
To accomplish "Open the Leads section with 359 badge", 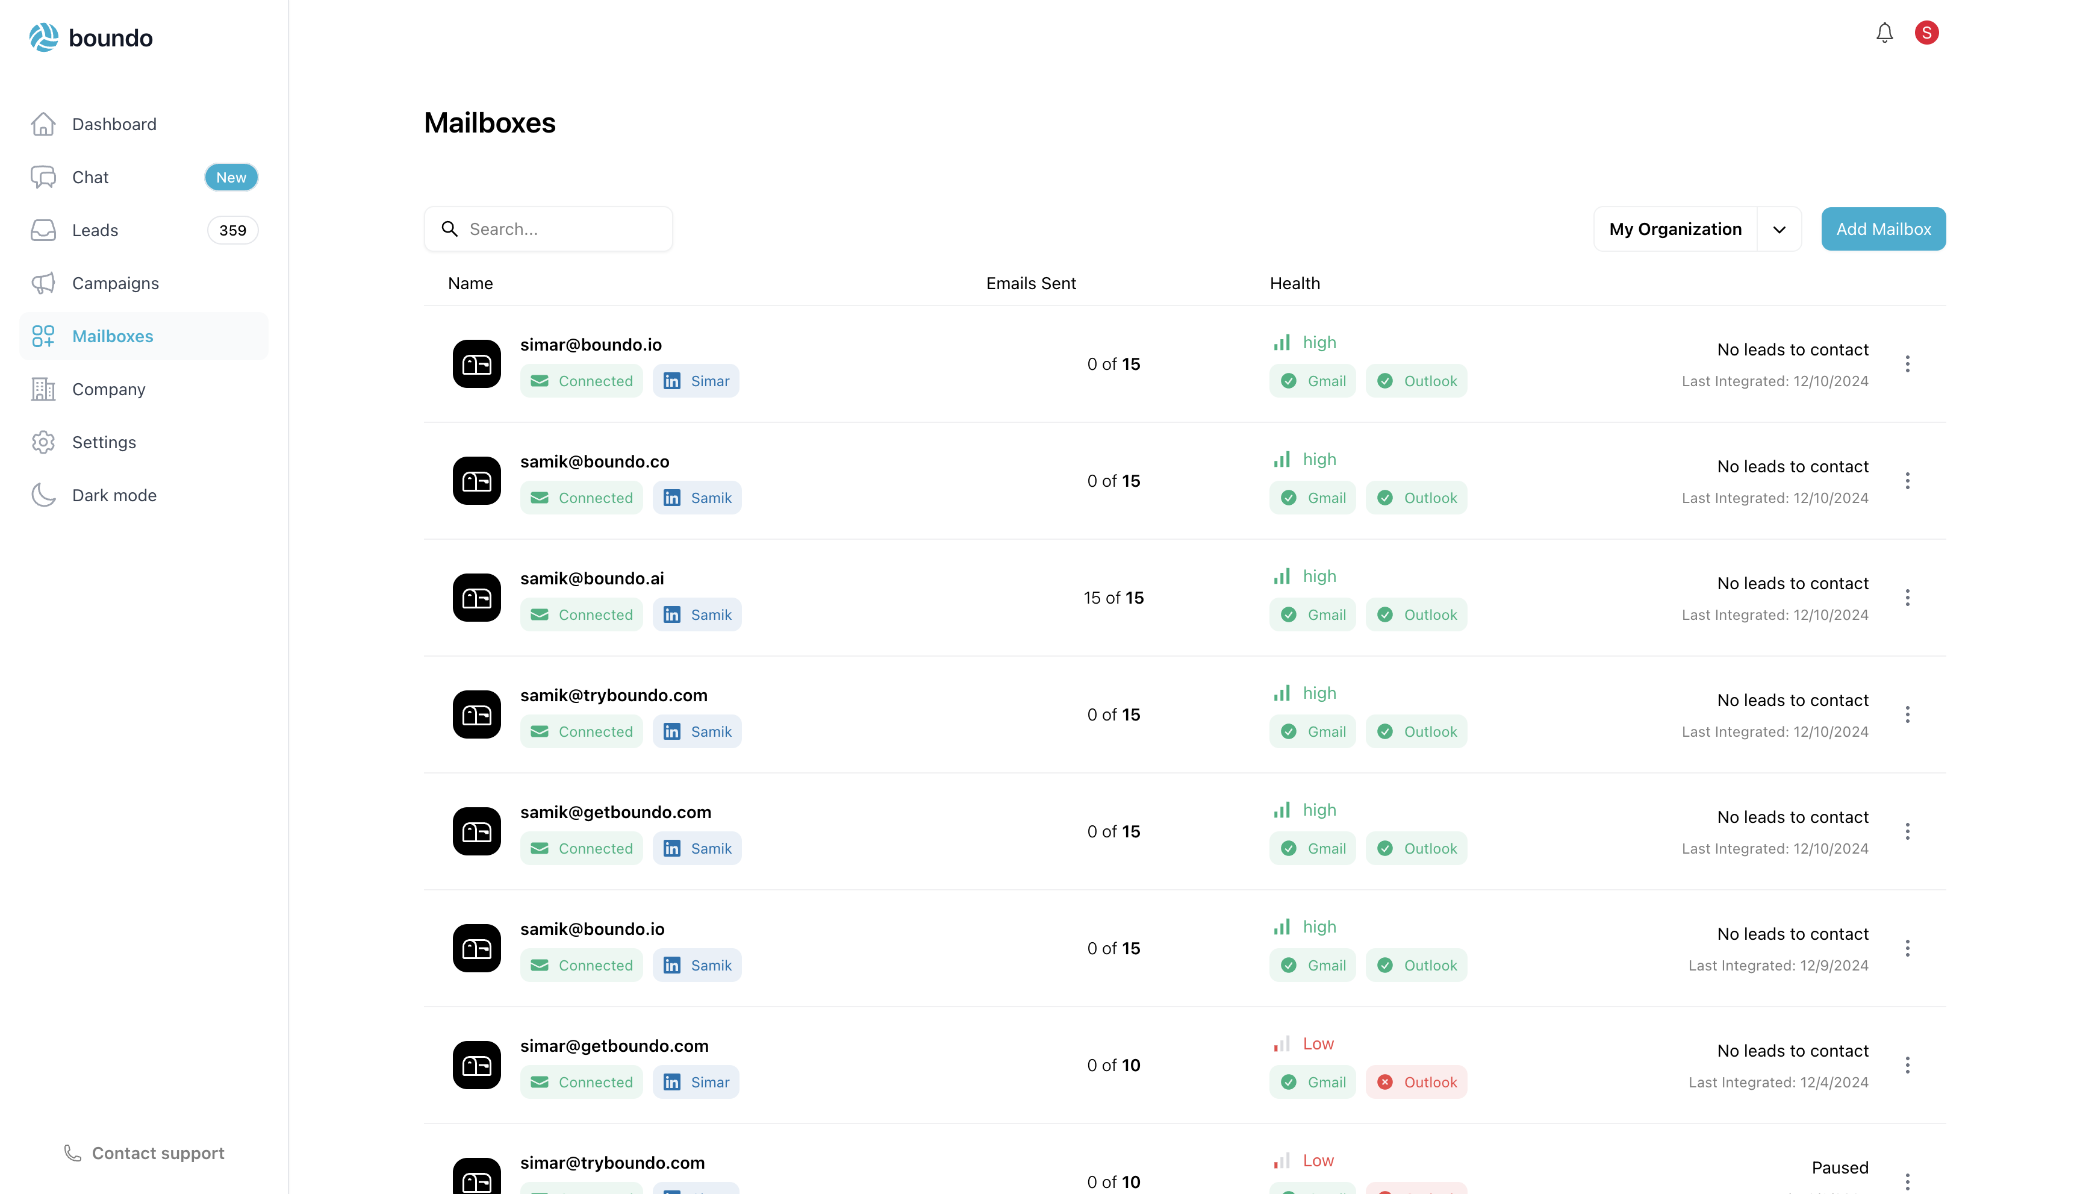I will tap(95, 231).
